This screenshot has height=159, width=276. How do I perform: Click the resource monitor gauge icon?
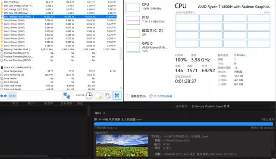[x=151, y=96]
